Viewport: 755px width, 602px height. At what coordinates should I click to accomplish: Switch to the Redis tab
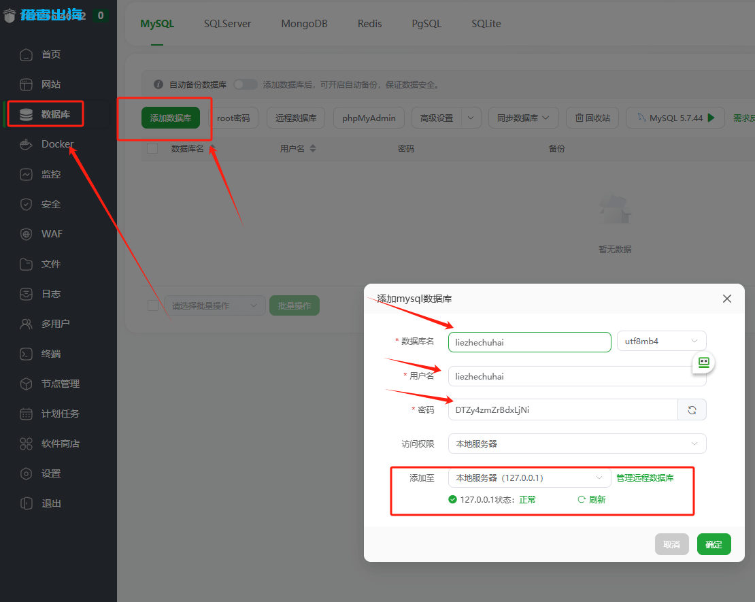(x=369, y=24)
